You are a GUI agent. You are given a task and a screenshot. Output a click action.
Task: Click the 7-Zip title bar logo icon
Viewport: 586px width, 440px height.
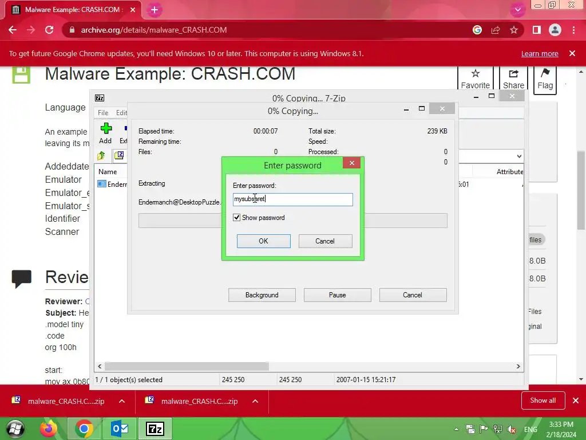tap(100, 98)
